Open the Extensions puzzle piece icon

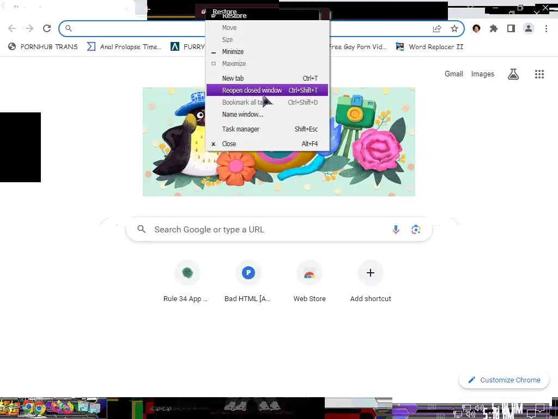click(x=494, y=28)
